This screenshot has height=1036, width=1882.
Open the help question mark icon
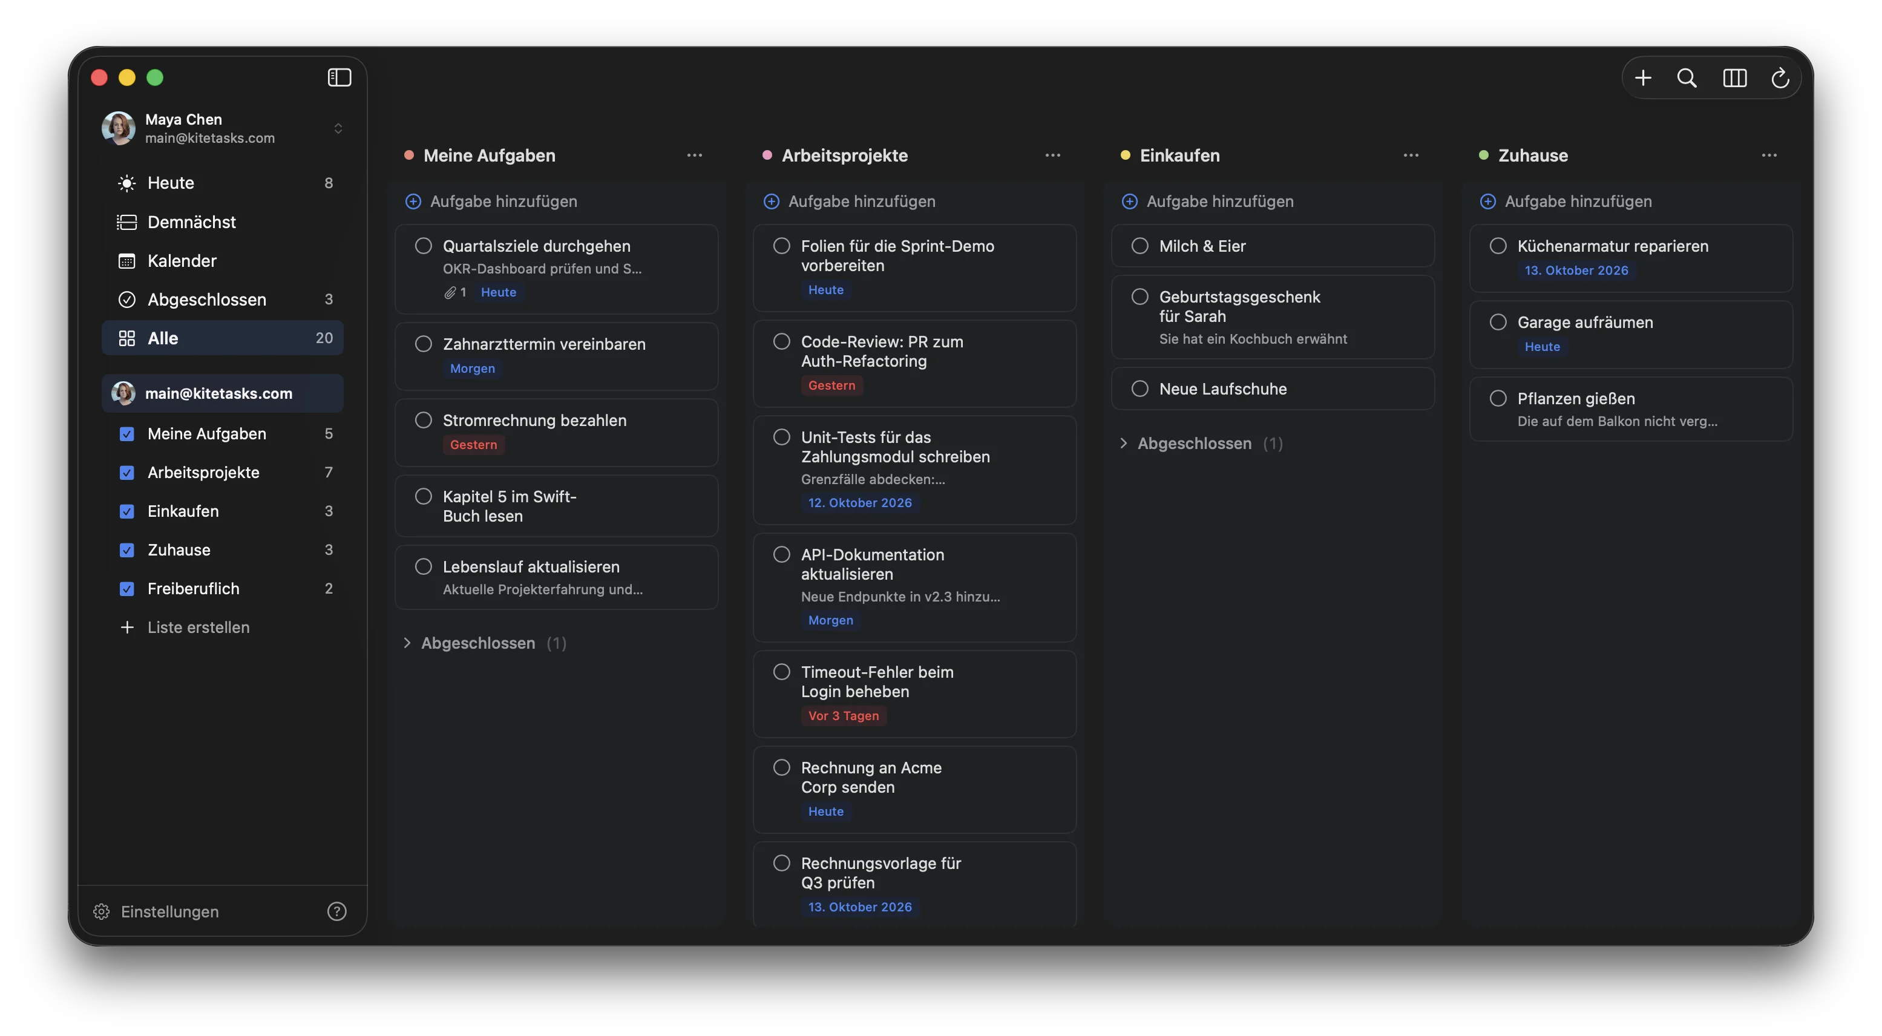pyautogui.click(x=337, y=911)
